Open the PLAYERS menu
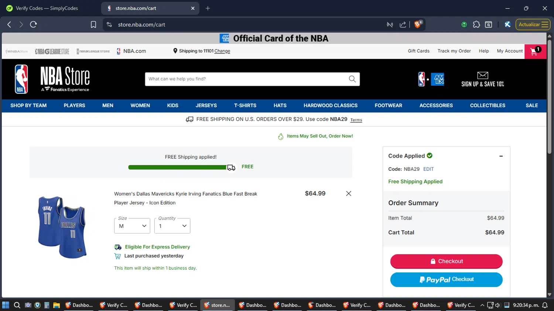554x311 pixels. 74,106
